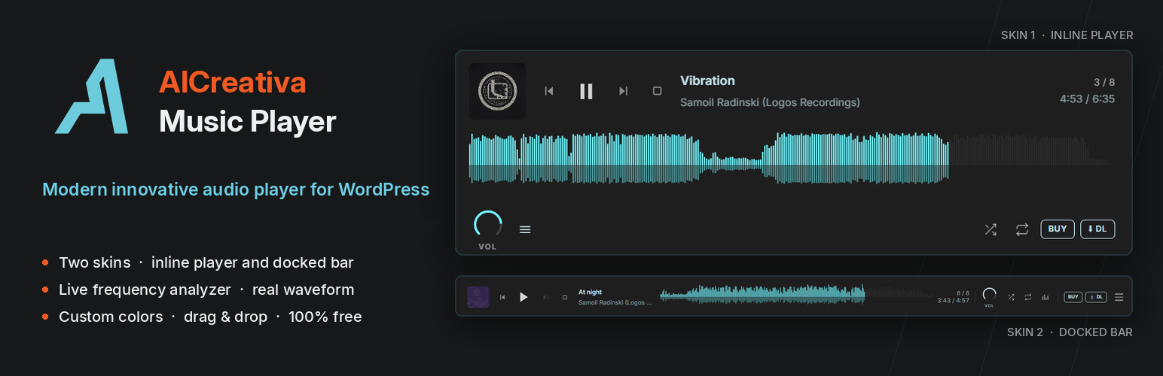The width and height of the screenshot is (1163, 376).
Task: Adjust the inline player VOL knob
Action: click(x=488, y=225)
